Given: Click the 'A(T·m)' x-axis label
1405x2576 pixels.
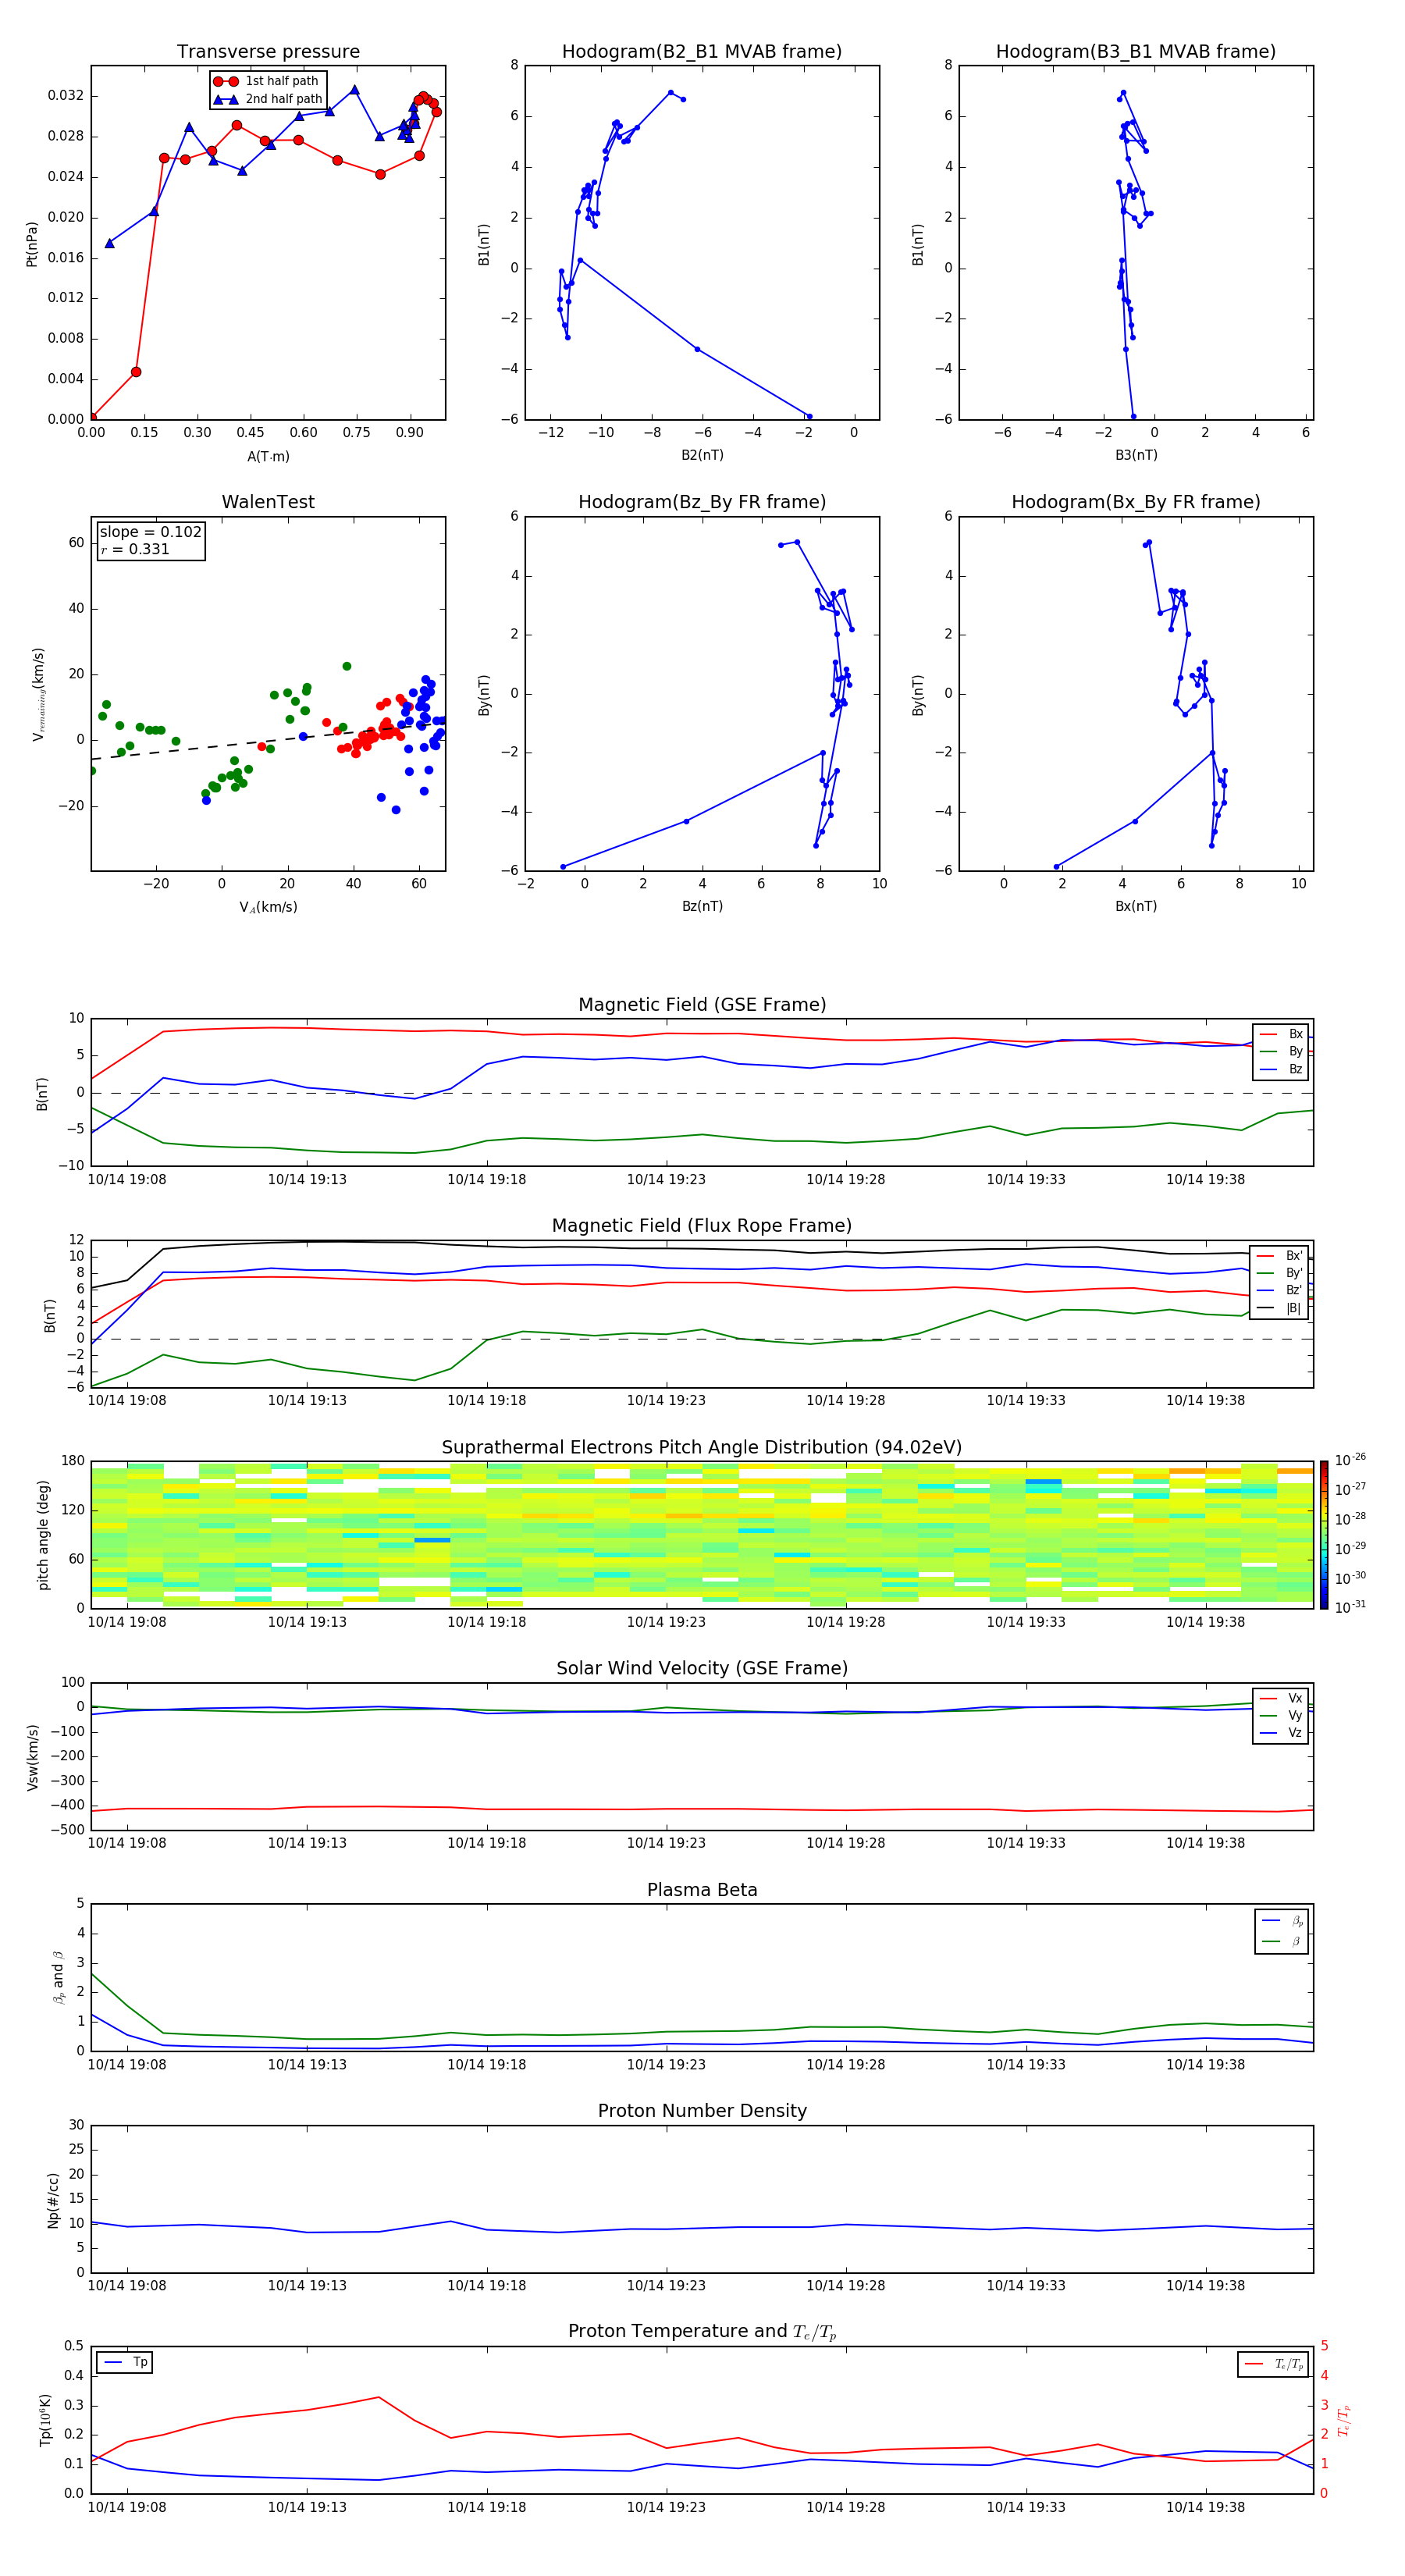Looking at the screenshot, I should 268,457.
